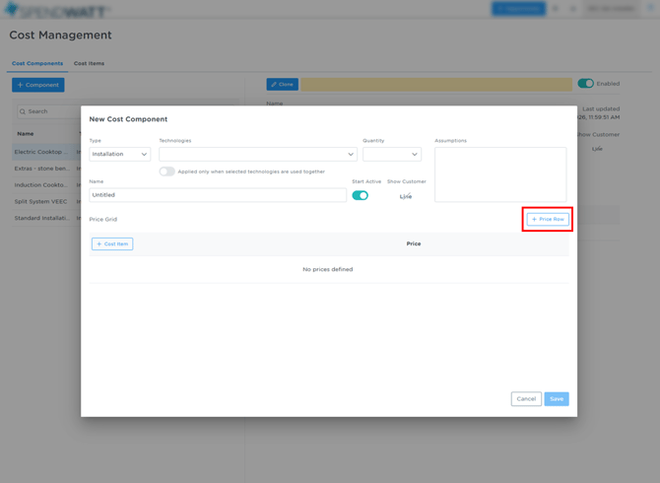The width and height of the screenshot is (660, 483).
Task: Switch to the Cost Items tab
Action: click(89, 63)
